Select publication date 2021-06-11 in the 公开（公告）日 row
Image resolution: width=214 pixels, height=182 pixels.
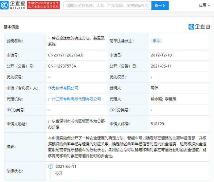point(161,66)
